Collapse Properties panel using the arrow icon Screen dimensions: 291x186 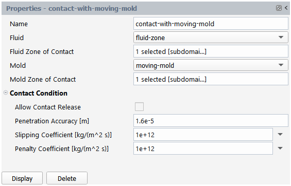click(286, 8)
